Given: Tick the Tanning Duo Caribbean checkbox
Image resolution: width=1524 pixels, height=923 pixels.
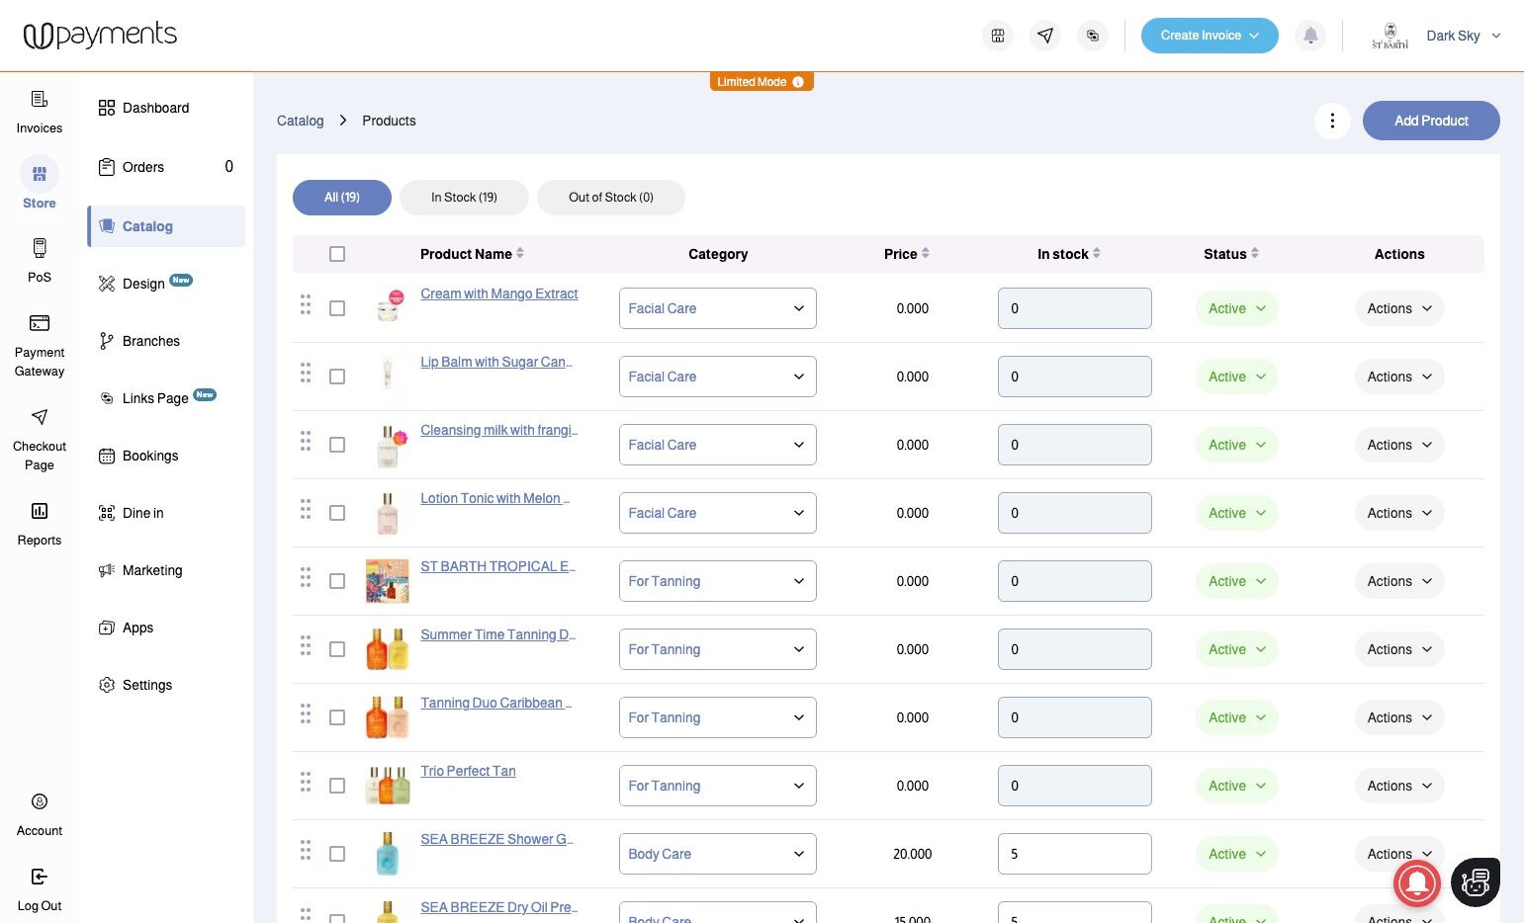Looking at the screenshot, I should tap(337, 717).
